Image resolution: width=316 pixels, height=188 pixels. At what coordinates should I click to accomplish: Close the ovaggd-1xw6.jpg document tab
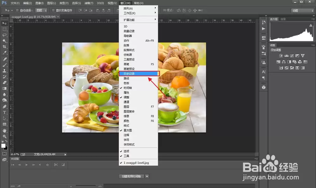coord(58,16)
